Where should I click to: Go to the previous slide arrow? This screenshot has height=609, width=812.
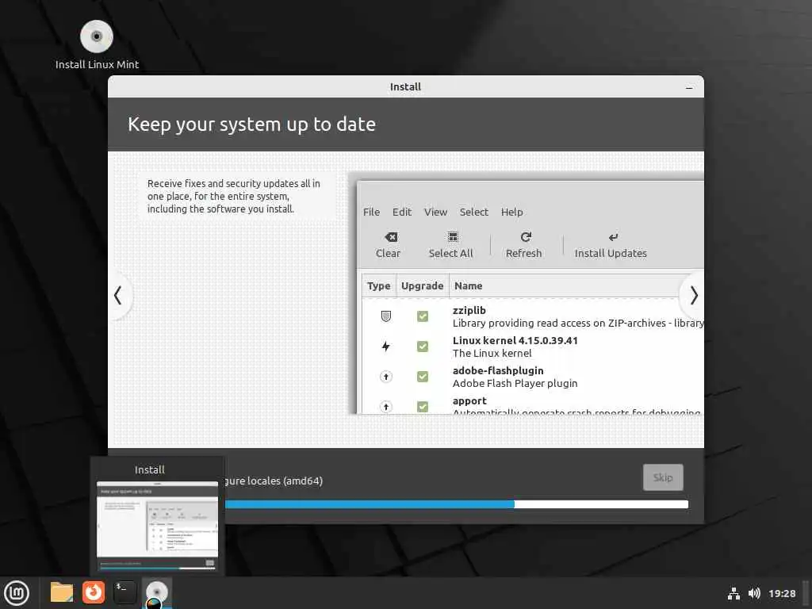118,295
